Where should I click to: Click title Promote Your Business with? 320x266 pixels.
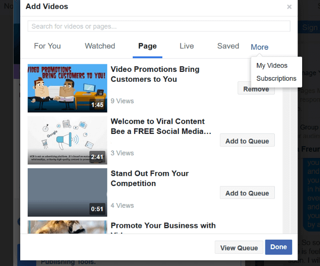coord(163,226)
